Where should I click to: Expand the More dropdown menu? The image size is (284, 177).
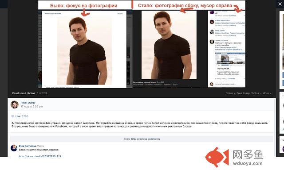tap(266, 93)
